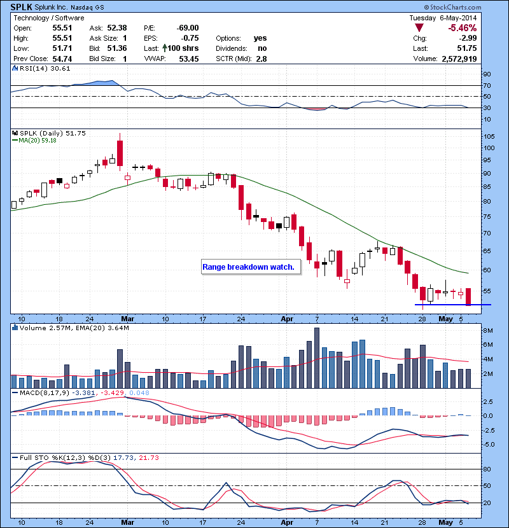Click the VWAP 53.45 value
Image resolution: width=509 pixels, height=528 pixels.
pyautogui.click(x=189, y=59)
